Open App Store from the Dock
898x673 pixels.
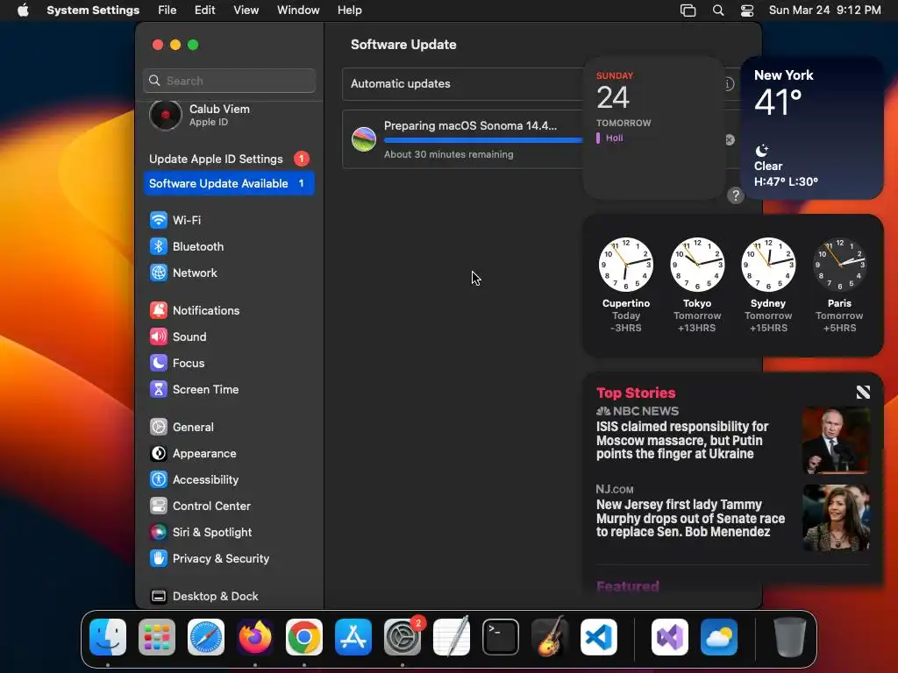353,637
